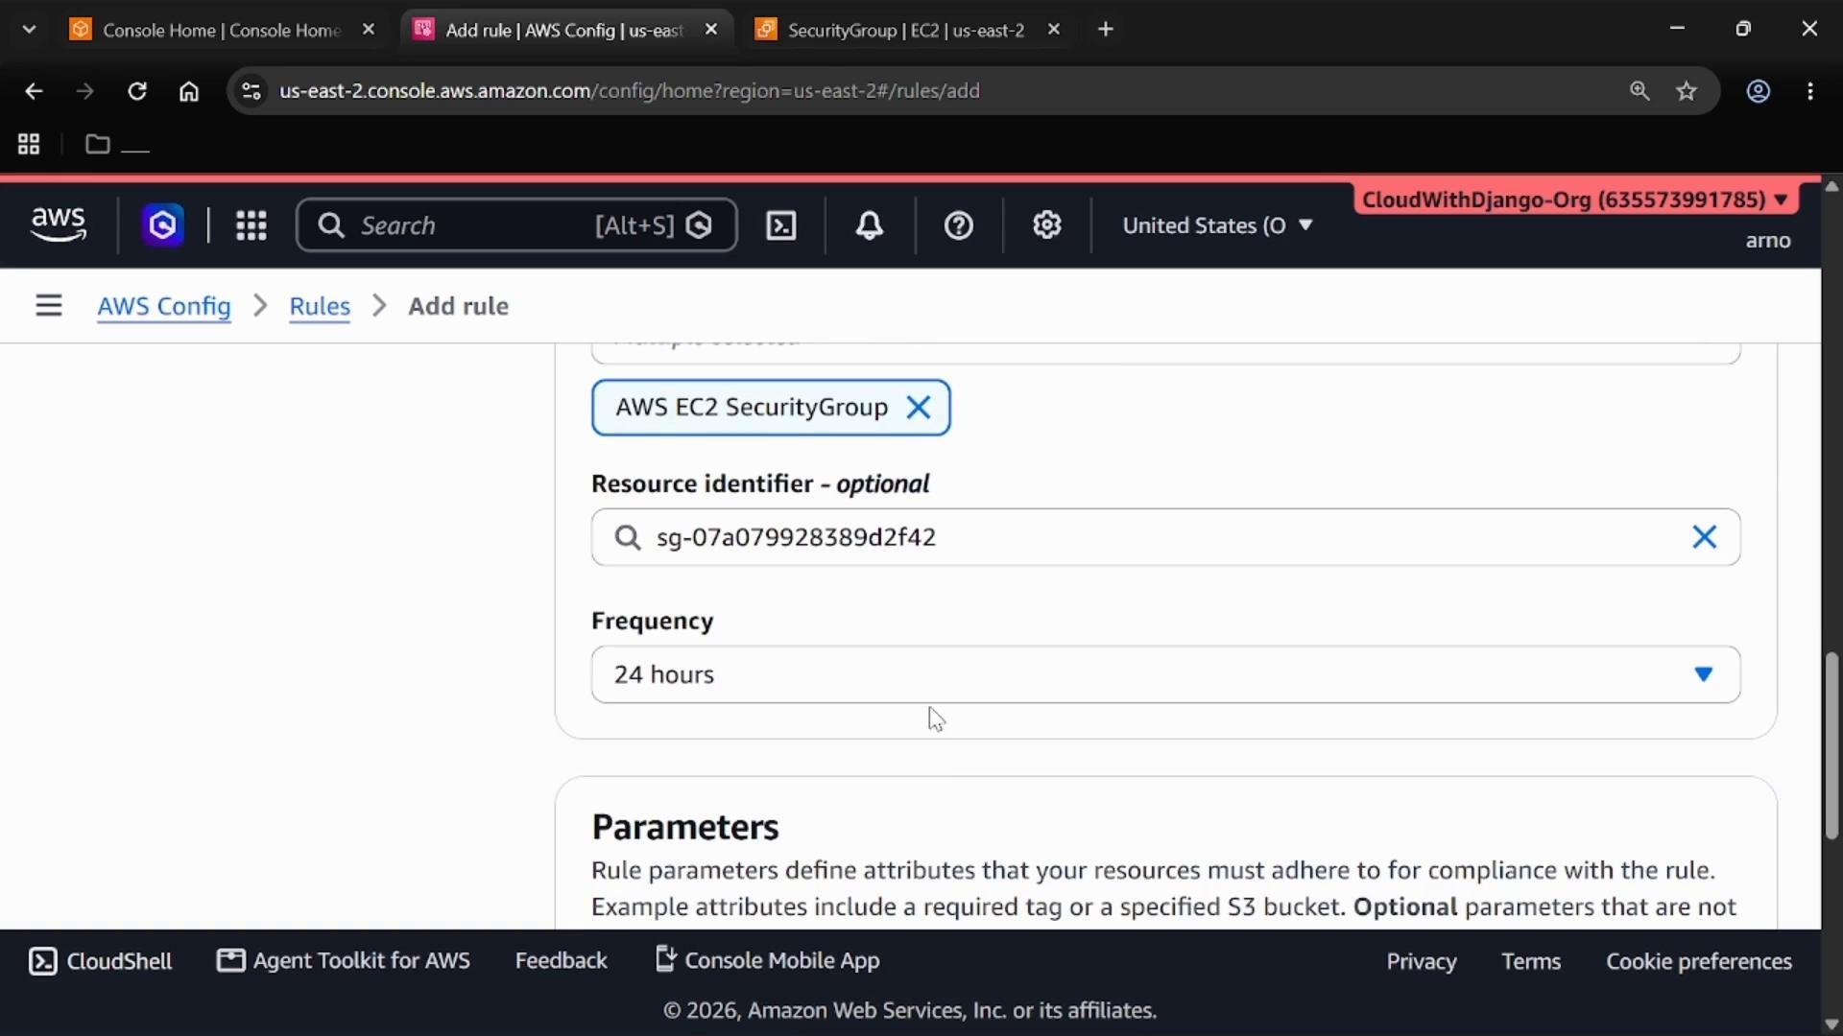Open the Feedback link
Image resolution: width=1843 pixels, height=1036 pixels.
point(561,960)
